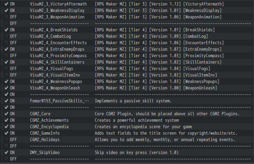The width and height of the screenshot is (254, 164).
Task: Select the VisuMZ_3_WeaponAnimation plugin name
Action: [x=57, y=17]
